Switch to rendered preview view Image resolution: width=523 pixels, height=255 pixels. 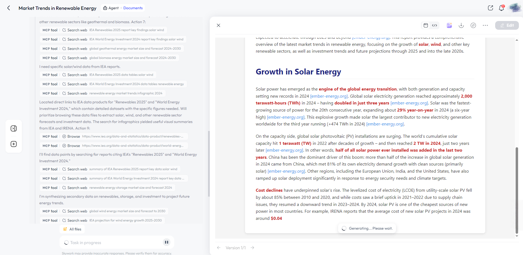pyautogui.click(x=426, y=25)
